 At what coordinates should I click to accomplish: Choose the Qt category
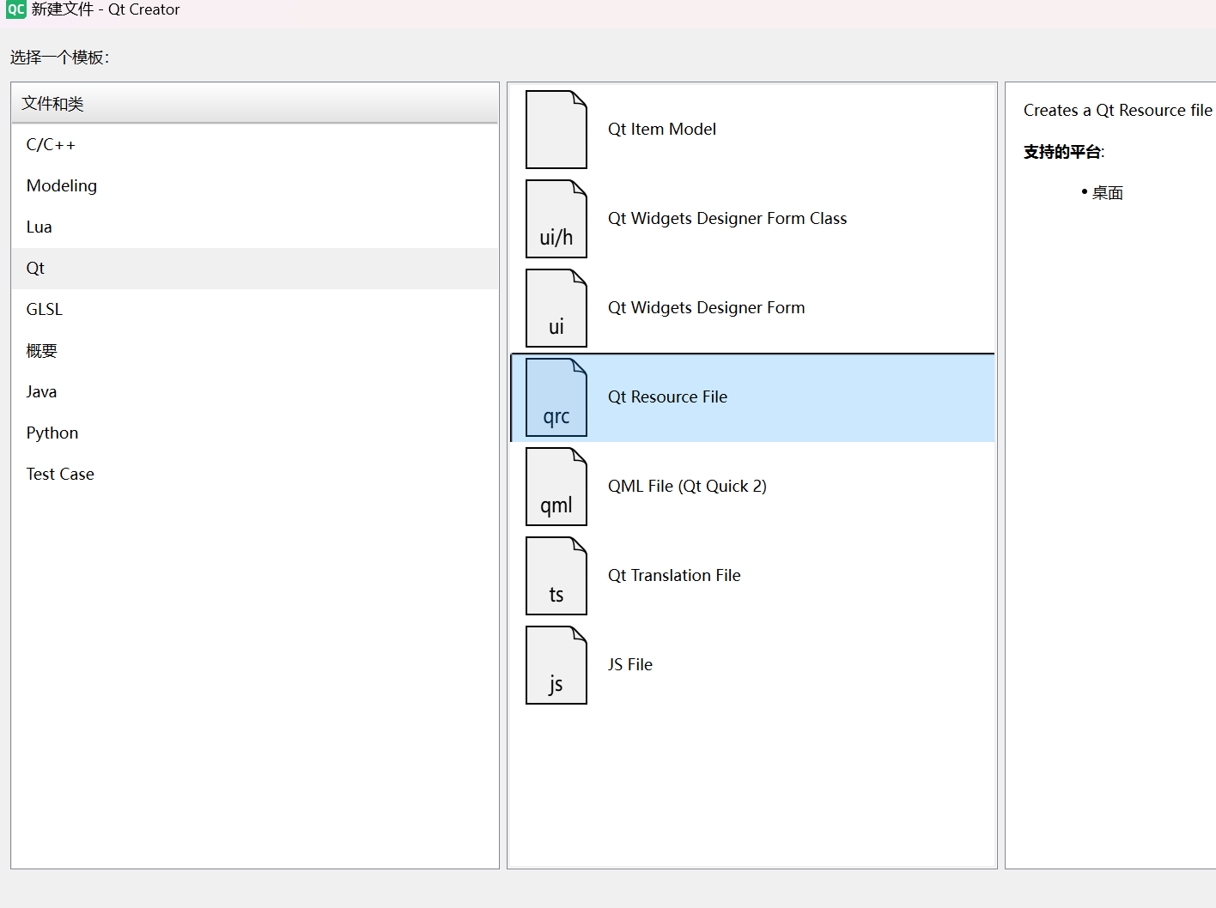click(x=255, y=269)
